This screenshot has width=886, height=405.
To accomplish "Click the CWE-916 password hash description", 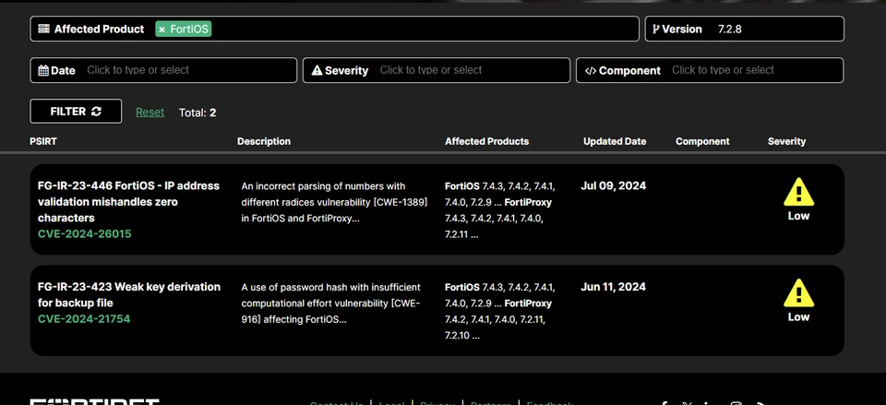I will 330,304.
